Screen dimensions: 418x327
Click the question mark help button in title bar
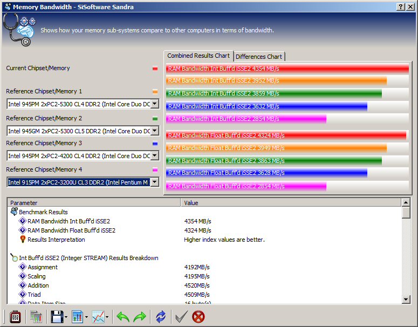pos(401,7)
